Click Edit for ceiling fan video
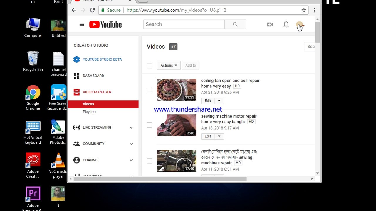376x211 pixels. [x=208, y=101]
